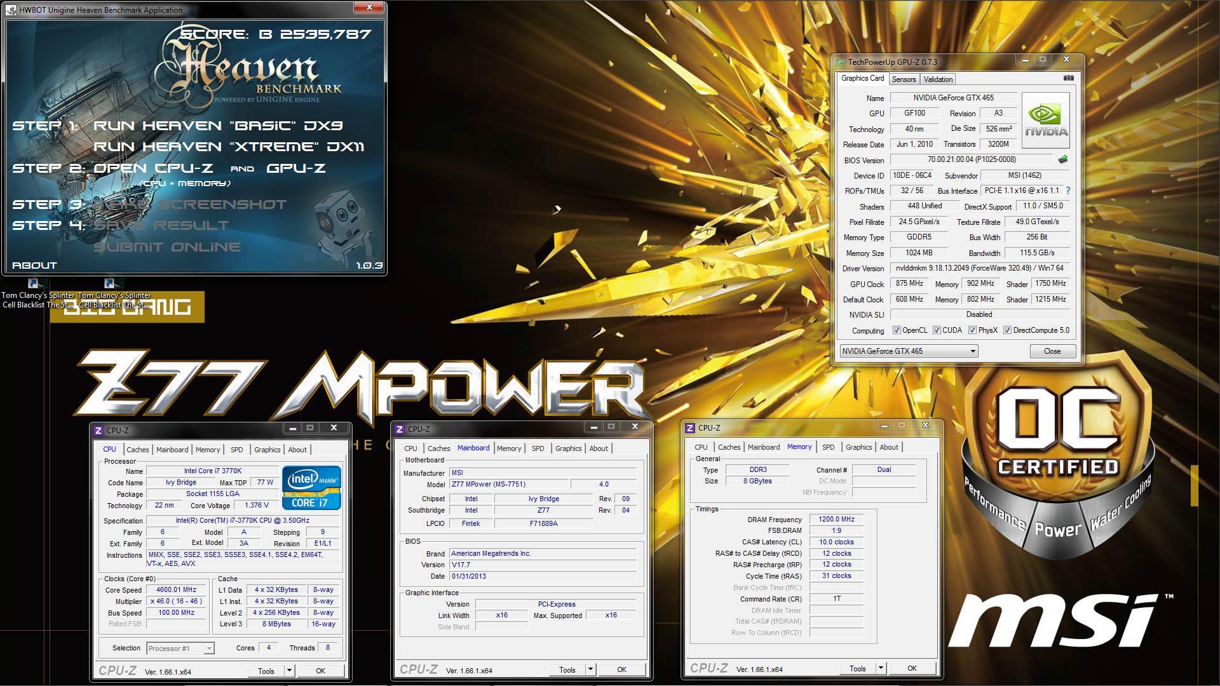Click the DRAM Frequency 1200.0 MHz value
1220x686 pixels.
coord(836,519)
